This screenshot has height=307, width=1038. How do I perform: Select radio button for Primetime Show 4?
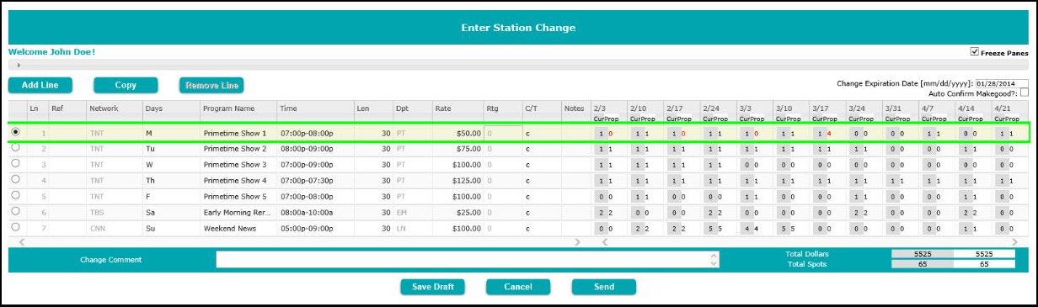[15, 180]
